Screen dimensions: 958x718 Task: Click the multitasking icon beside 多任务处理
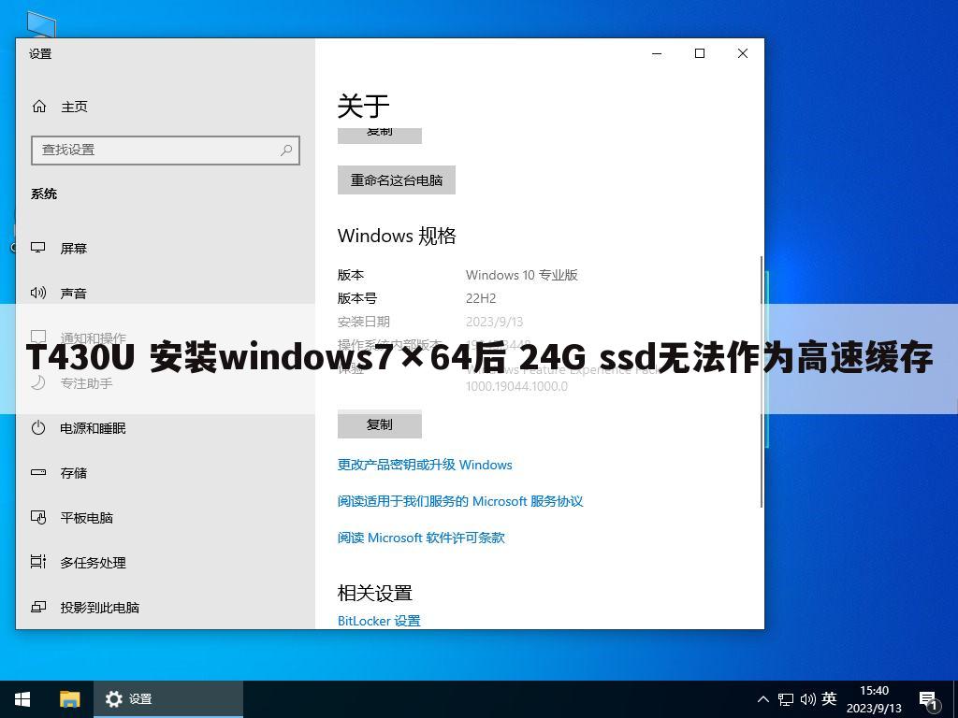[37, 561]
